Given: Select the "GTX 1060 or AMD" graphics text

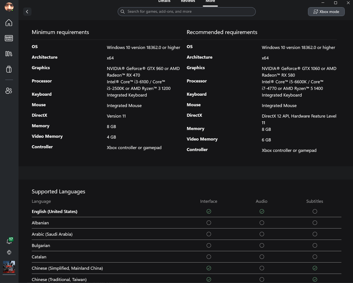Looking at the screenshot, I should [x=319, y=68].
